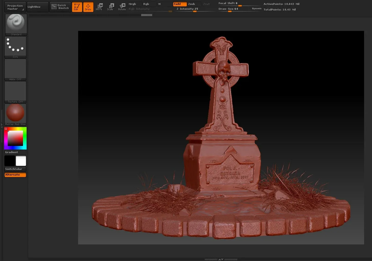Viewport: 372px width, 261px height.
Task: Open the Dots stroke selector
Action: [15, 47]
